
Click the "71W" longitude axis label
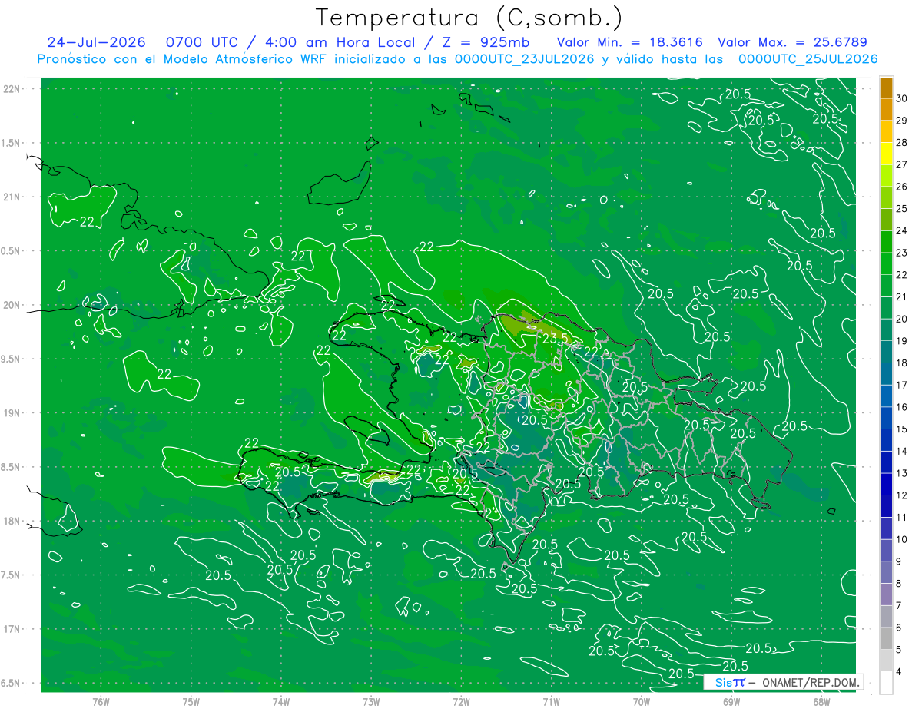click(551, 701)
